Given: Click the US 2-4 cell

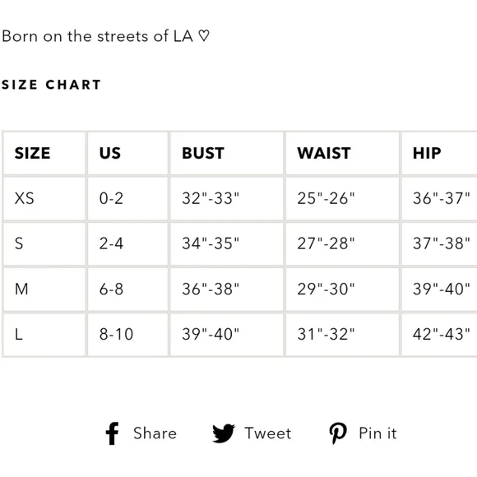Looking at the screenshot, I should coord(127,243).
